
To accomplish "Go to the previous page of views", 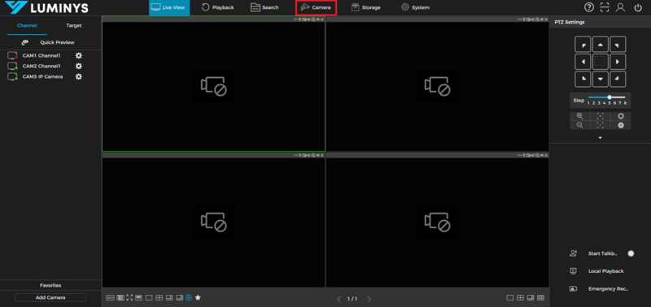I will pos(339,299).
